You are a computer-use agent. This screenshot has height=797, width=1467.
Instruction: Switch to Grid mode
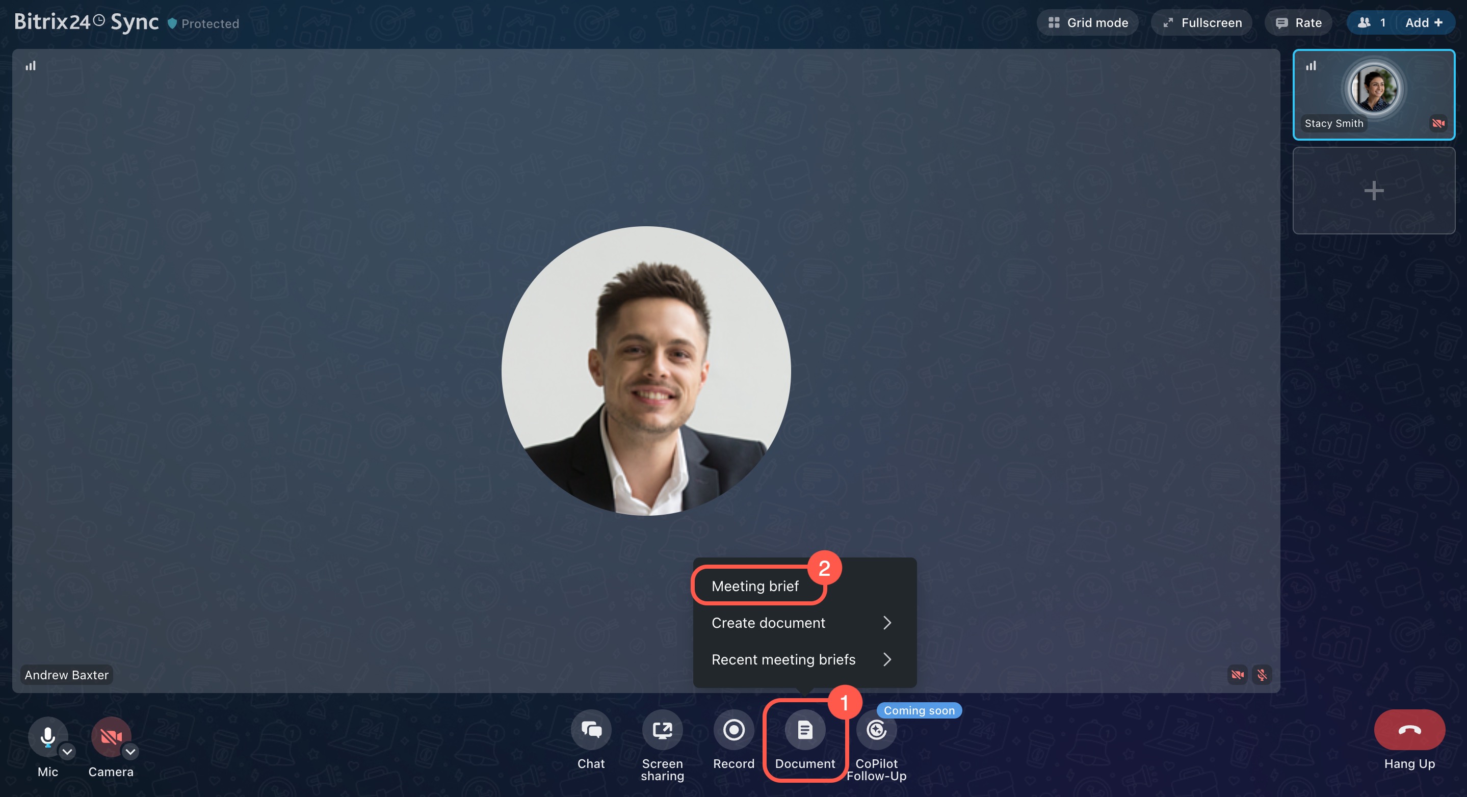(1087, 23)
